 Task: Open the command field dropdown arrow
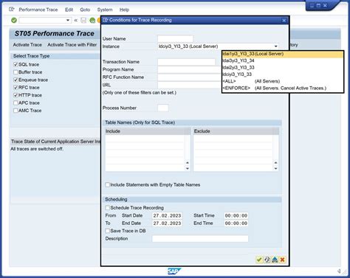(68, 20)
